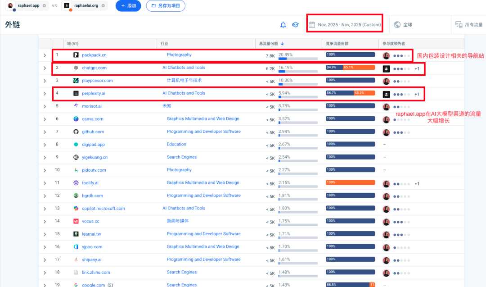Click the playpcesor.com favicon
The height and width of the screenshot is (287, 486).
[x=76, y=80]
